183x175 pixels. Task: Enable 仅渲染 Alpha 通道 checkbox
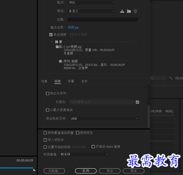[93, 147]
